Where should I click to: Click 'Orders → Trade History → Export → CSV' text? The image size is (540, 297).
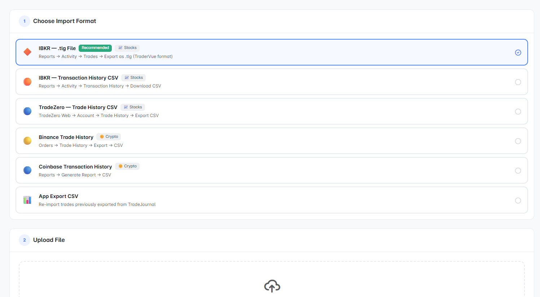(81, 145)
